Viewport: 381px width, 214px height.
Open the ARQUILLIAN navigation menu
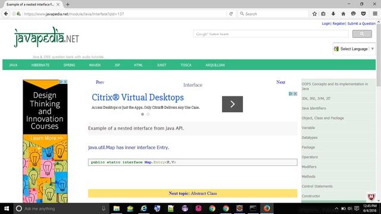click(215, 65)
